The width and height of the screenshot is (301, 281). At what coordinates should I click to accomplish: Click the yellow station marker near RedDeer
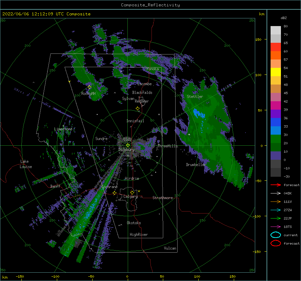137,109
